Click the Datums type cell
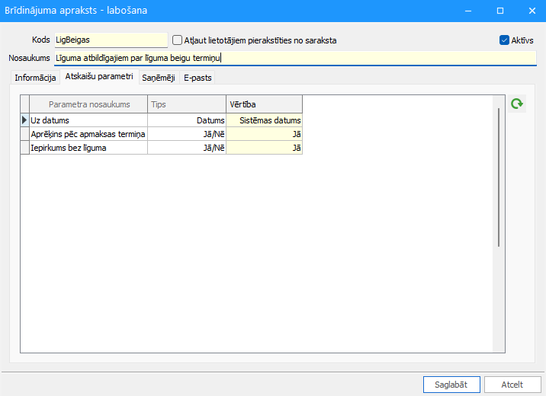The height and width of the screenshot is (396, 546). coord(187,120)
